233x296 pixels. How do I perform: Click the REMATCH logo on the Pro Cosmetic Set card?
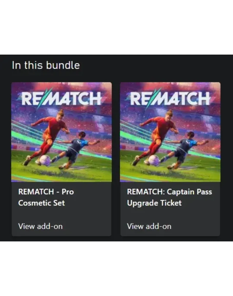[61, 98]
